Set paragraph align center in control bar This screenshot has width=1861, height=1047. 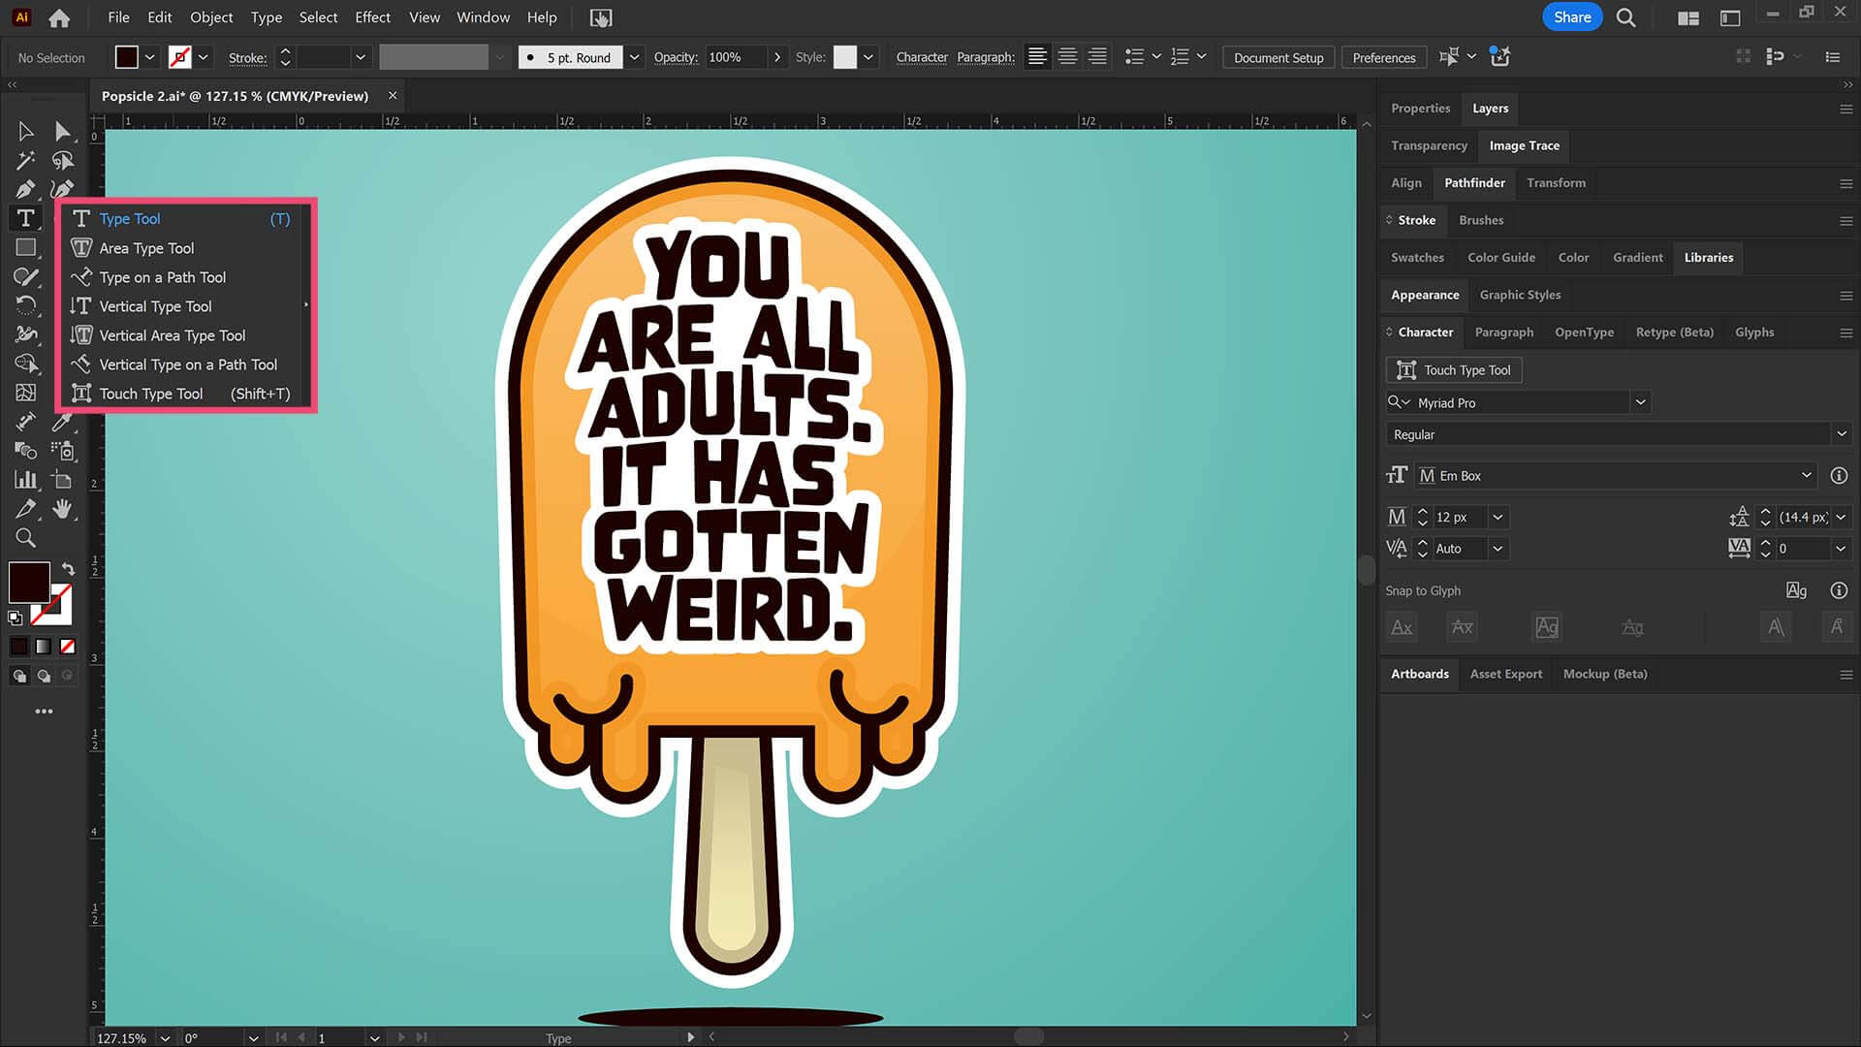[1067, 57]
